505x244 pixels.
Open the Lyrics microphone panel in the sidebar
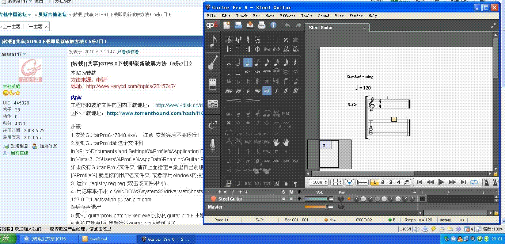click(213, 145)
